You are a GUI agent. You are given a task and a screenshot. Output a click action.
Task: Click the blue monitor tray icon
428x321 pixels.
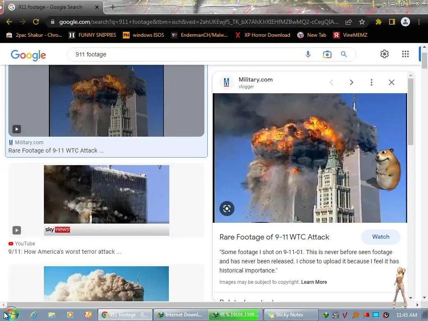[x=376, y=315]
